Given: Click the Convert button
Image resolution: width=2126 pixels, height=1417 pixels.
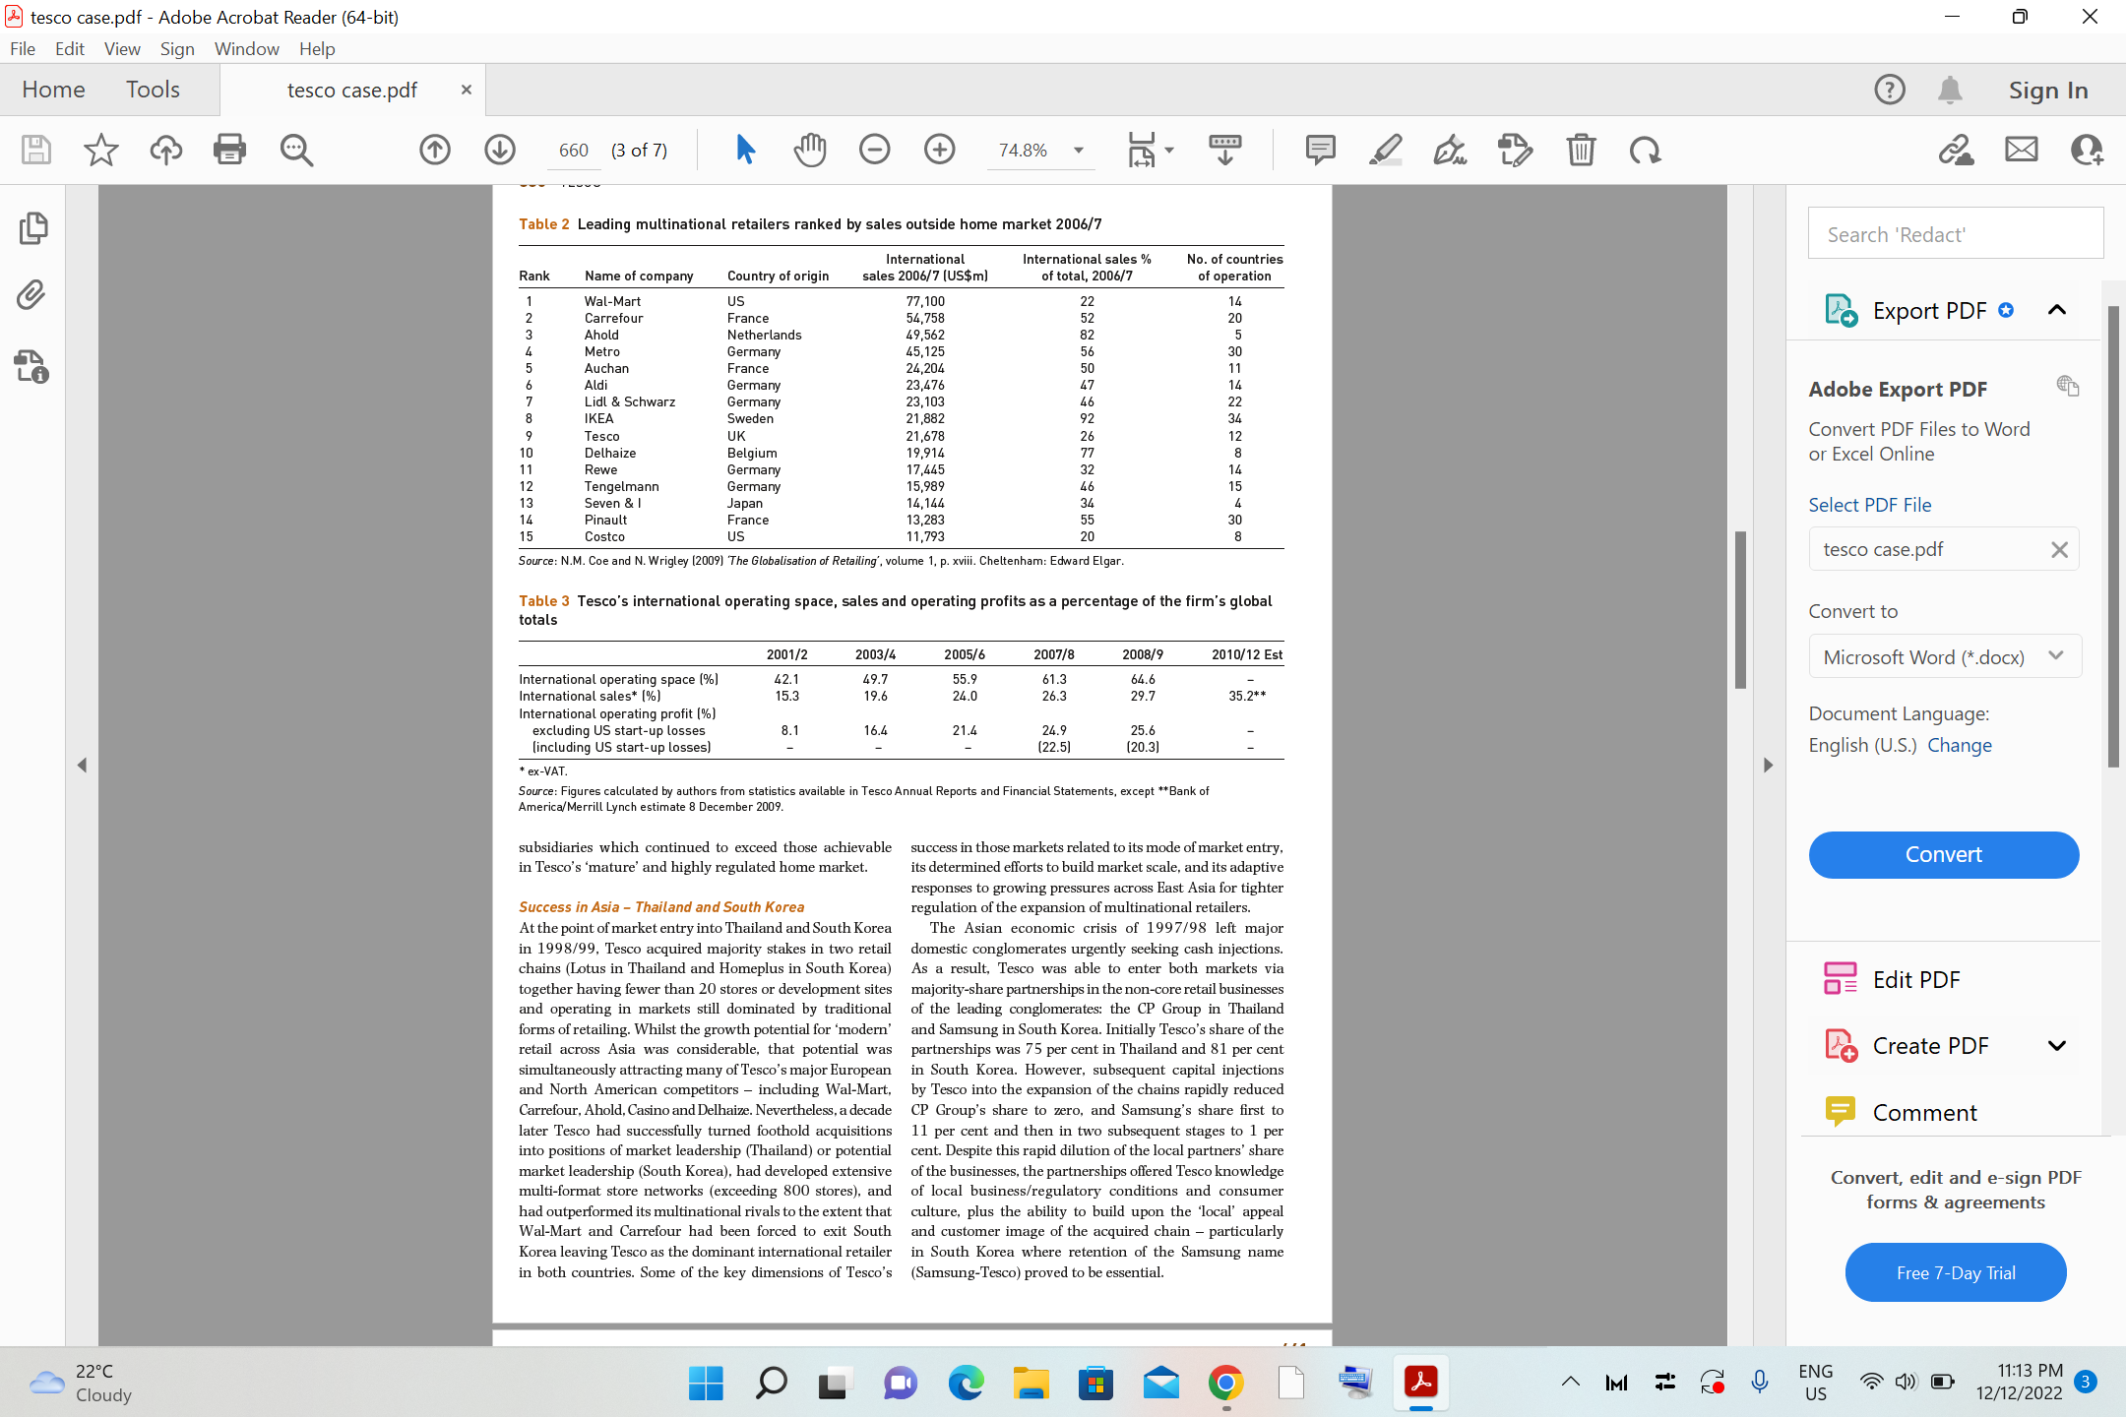Looking at the screenshot, I should tap(1942, 854).
